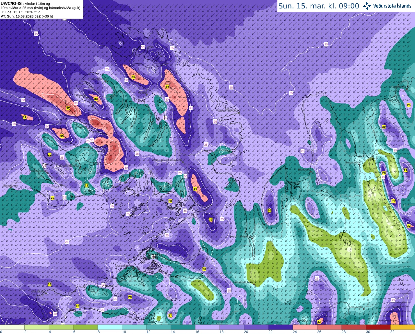Click the salmon 26–28 m/s legend swatch
Viewport: 415px width, 334px height.
(329, 327)
